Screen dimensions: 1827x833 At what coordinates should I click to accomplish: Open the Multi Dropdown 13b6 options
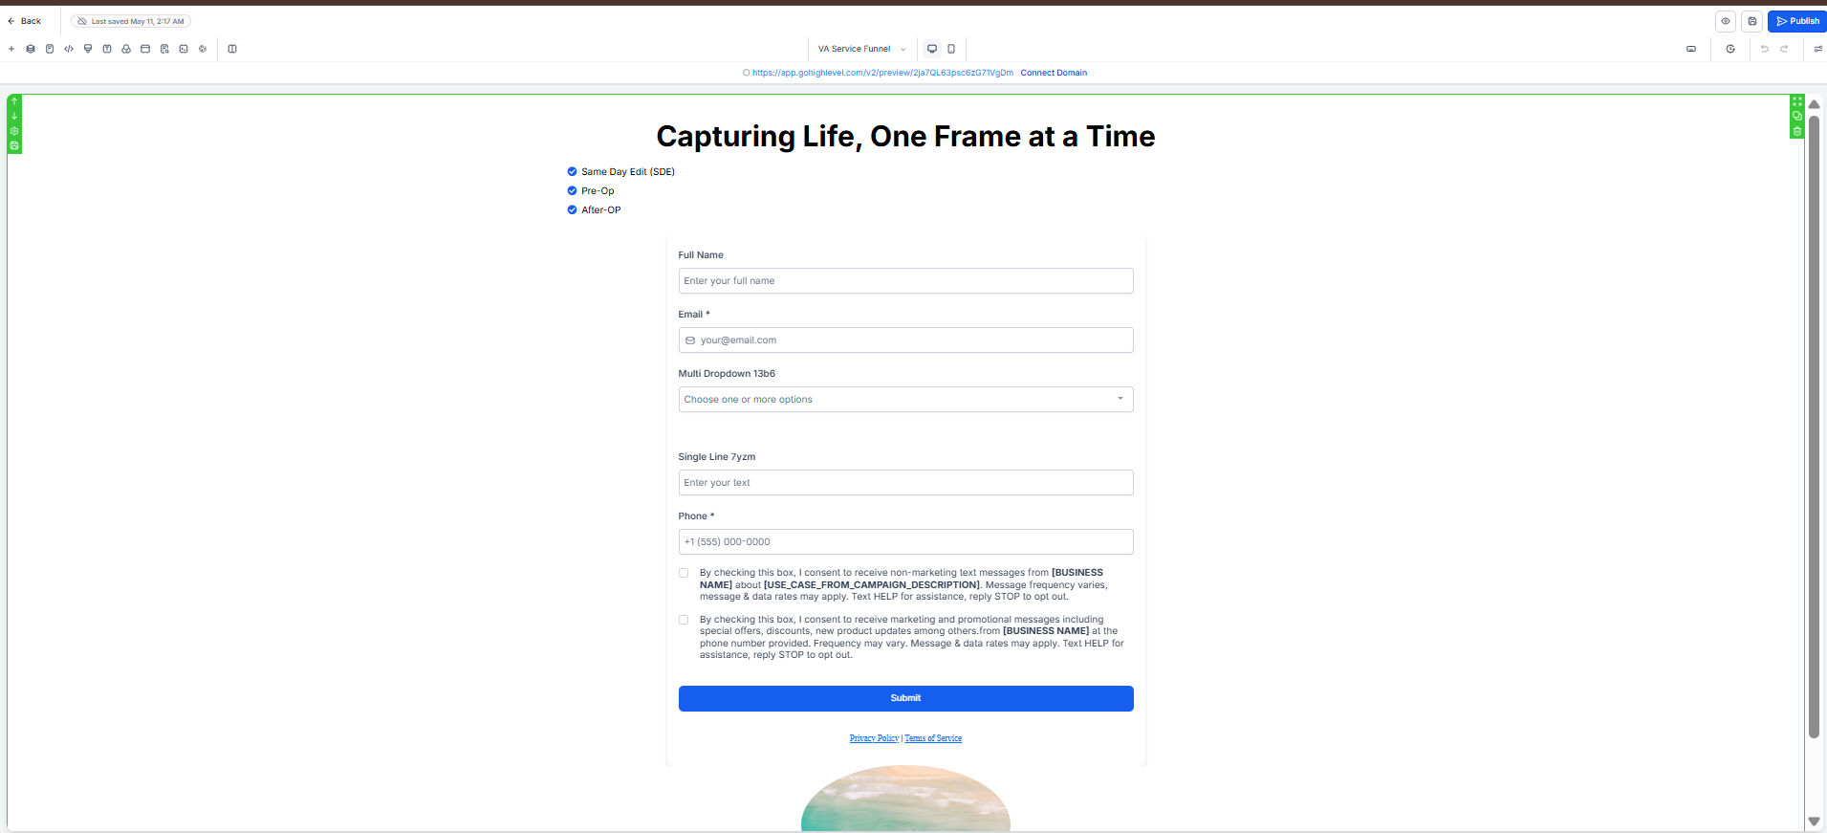coord(905,399)
